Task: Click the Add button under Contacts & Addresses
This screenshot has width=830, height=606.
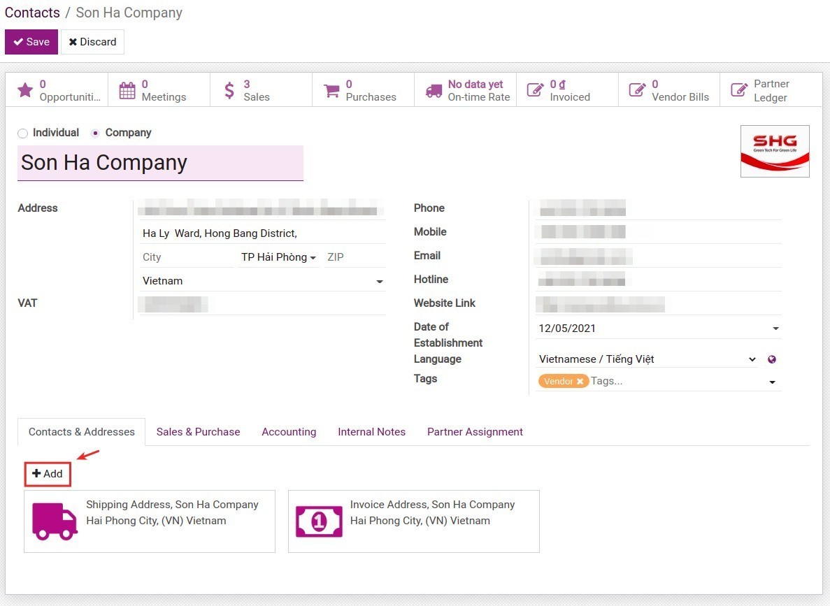Action: (x=48, y=473)
